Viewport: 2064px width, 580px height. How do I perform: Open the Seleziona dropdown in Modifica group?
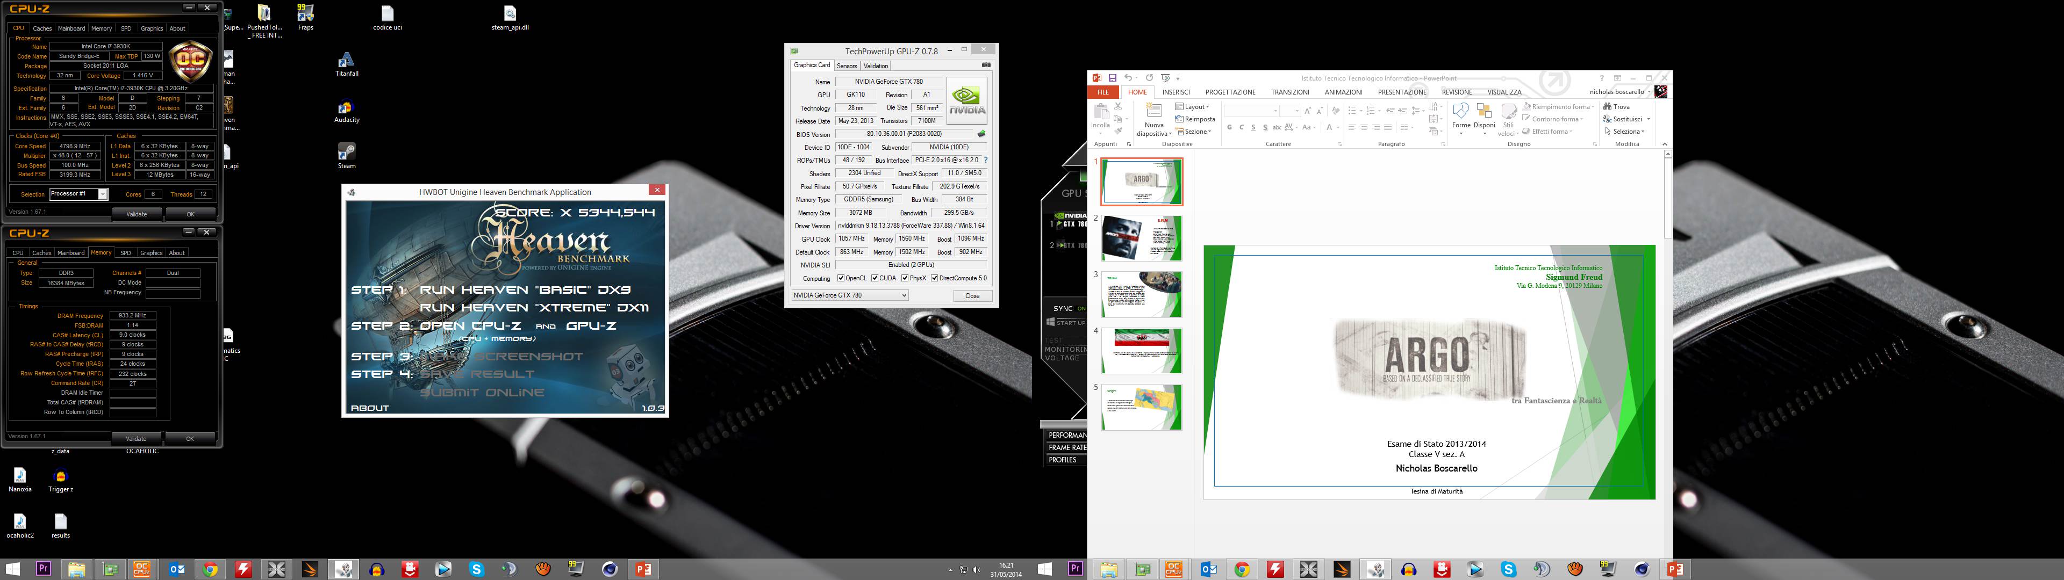point(1624,132)
